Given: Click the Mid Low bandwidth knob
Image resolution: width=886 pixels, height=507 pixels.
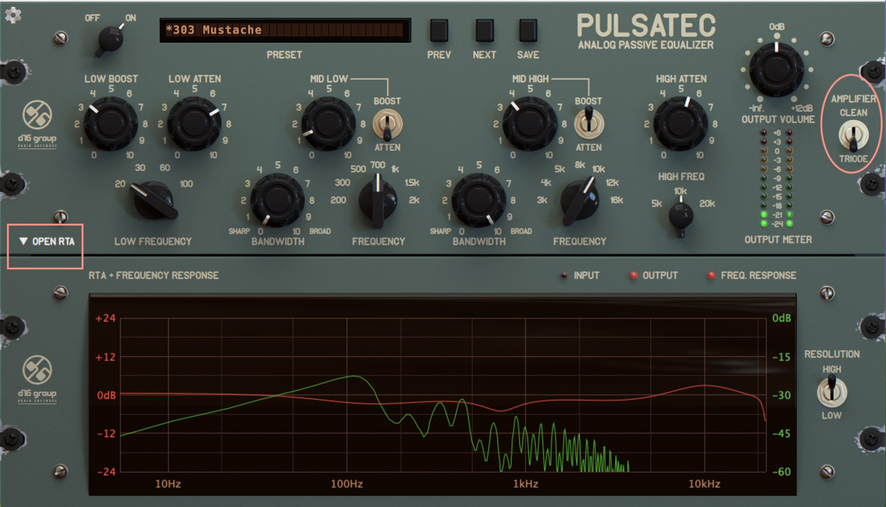Looking at the screenshot, I should click(x=277, y=199).
